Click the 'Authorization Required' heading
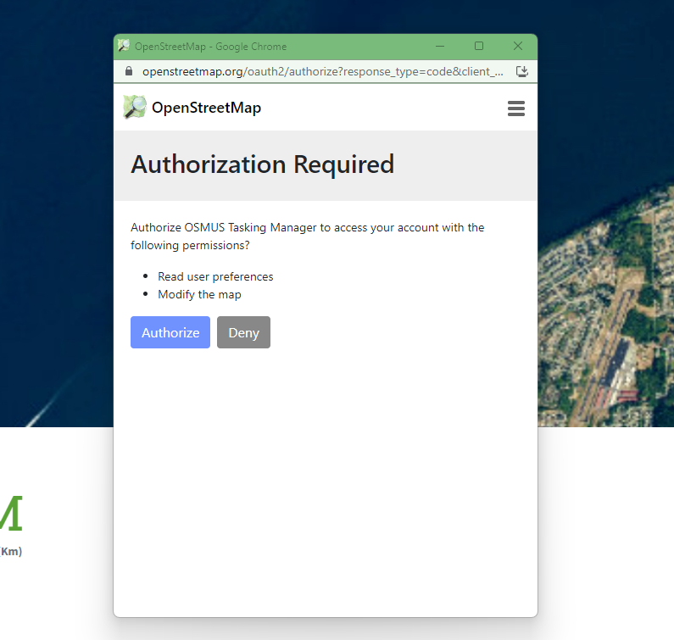674x640 pixels. click(x=263, y=164)
